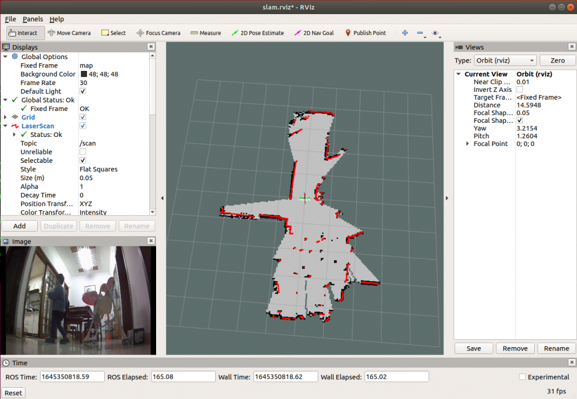Expand the Grid display tree item

coord(6,117)
